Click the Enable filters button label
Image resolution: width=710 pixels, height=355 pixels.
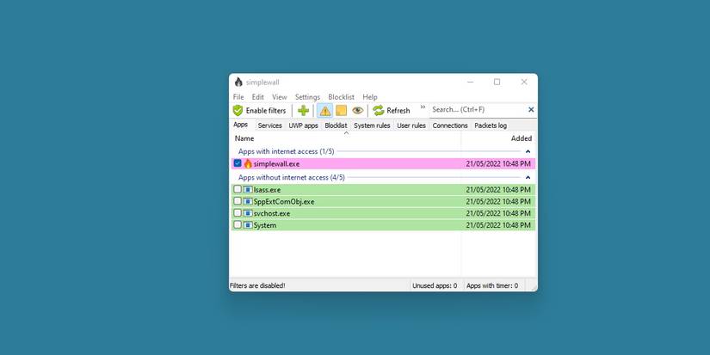pyautogui.click(x=266, y=110)
